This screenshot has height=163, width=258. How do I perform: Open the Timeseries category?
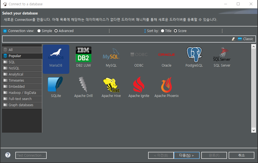[22, 80]
